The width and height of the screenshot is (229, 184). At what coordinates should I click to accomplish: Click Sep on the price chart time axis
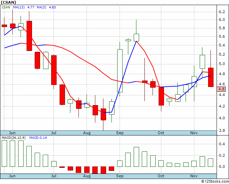tap(120, 133)
